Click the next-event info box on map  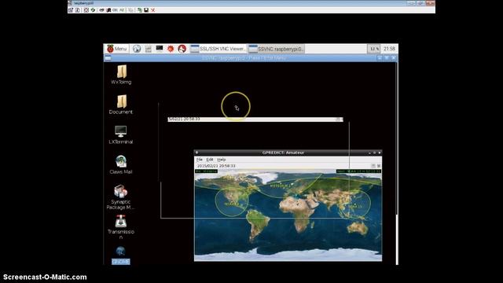click(x=358, y=171)
